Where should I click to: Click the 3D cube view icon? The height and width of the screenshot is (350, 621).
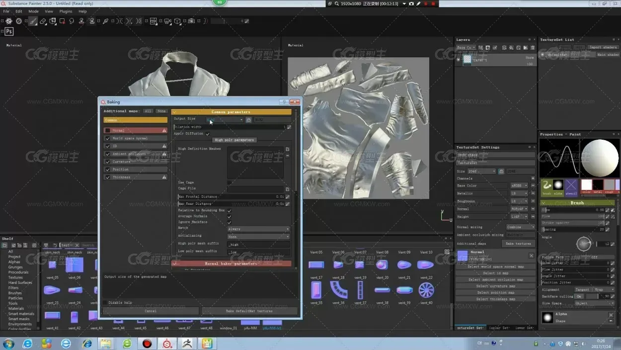click(x=178, y=21)
